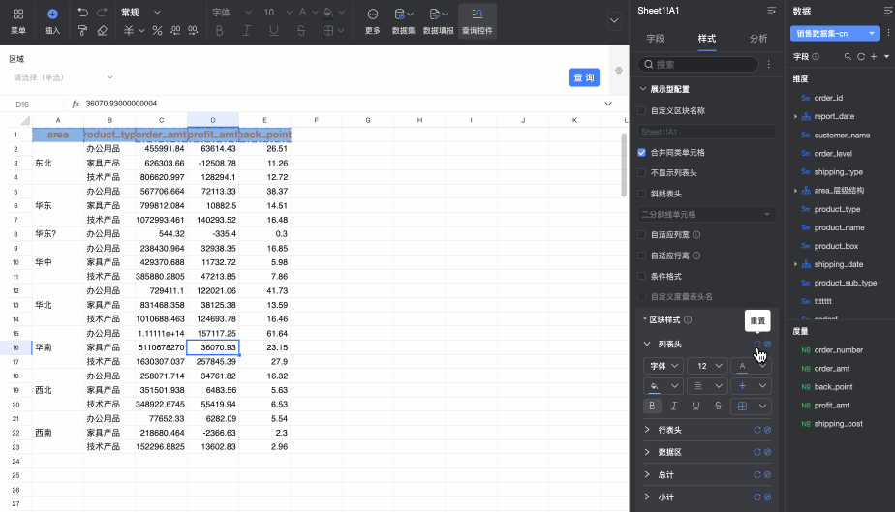The height and width of the screenshot is (512, 895).
Task: Click 查询控件 toolbar item
Action: [478, 21]
